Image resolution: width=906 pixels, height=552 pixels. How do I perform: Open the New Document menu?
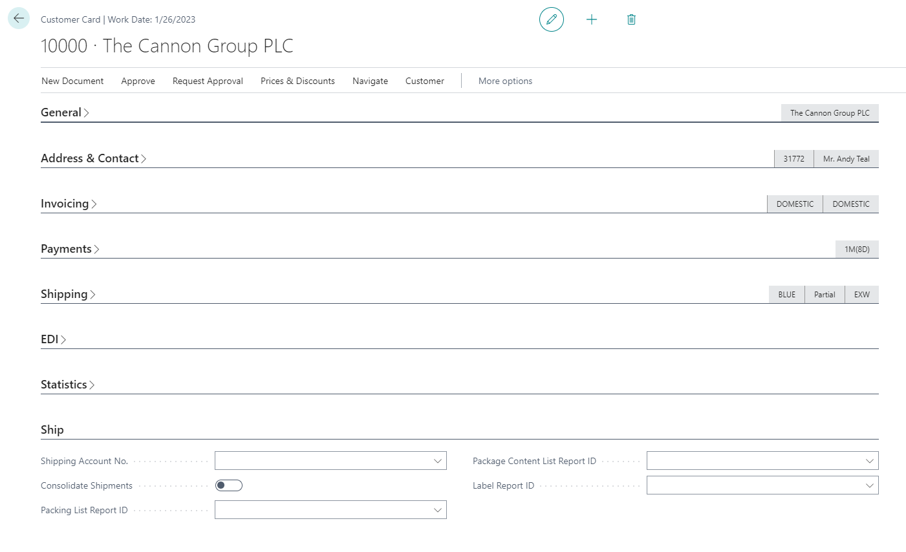(x=72, y=81)
